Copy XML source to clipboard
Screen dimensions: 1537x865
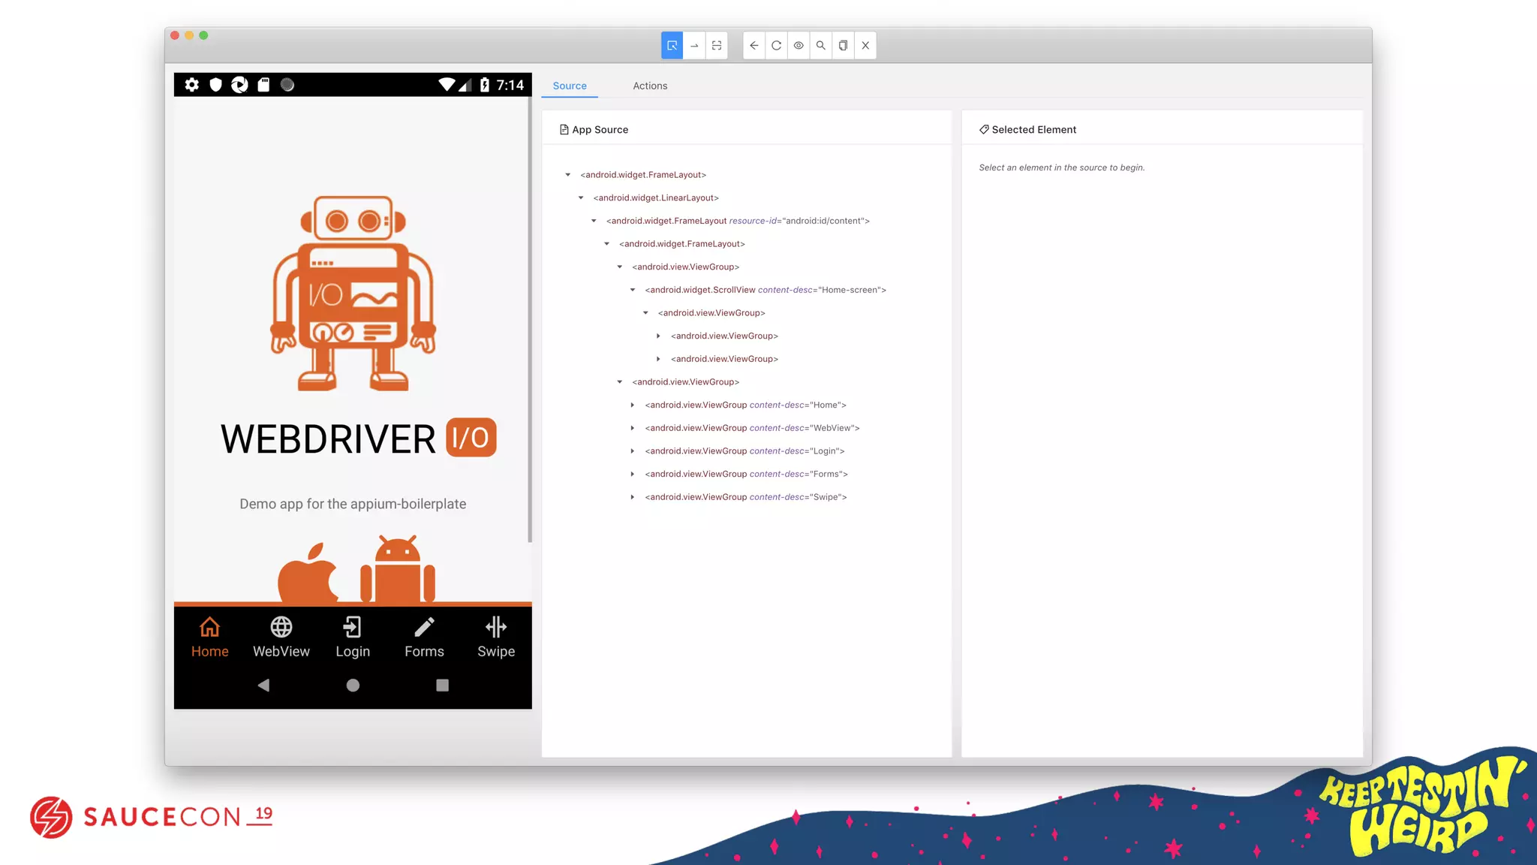(x=843, y=45)
